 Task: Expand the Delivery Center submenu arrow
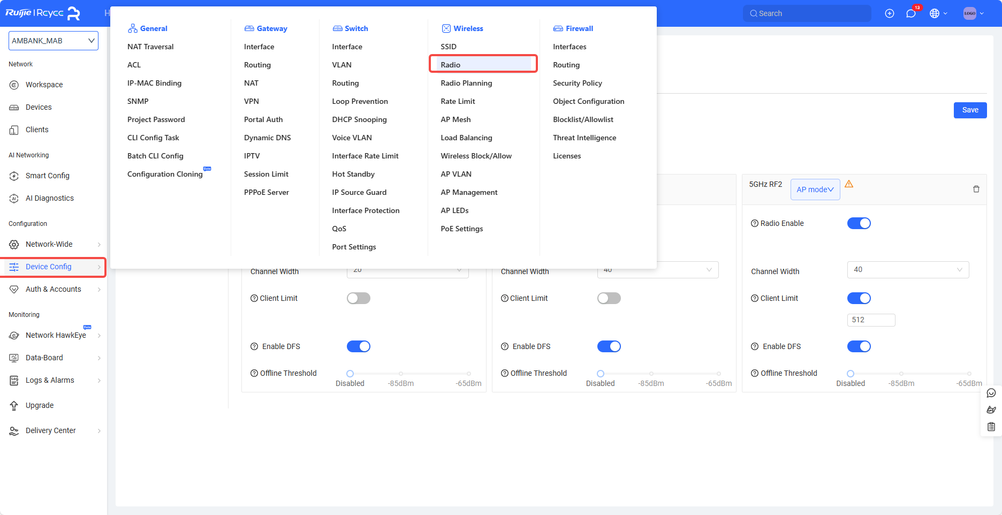(x=99, y=431)
